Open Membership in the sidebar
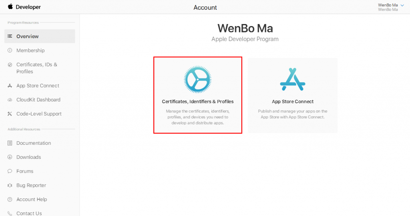The height and width of the screenshot is (216, 410). click(30, 50)
